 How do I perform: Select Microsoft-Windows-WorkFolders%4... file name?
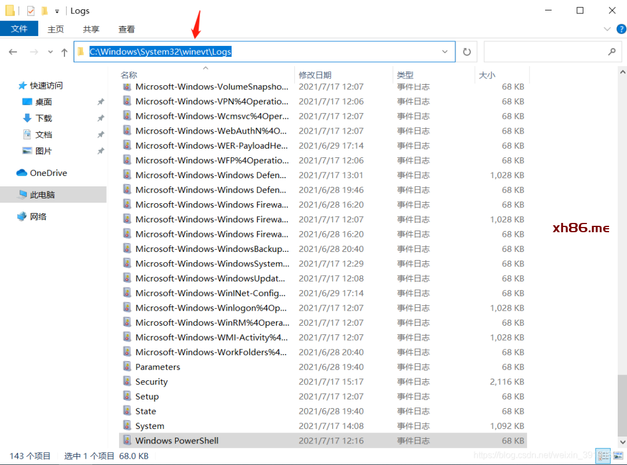211,352
